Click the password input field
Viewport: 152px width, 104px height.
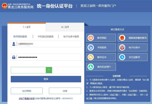(x=46, y=57)
